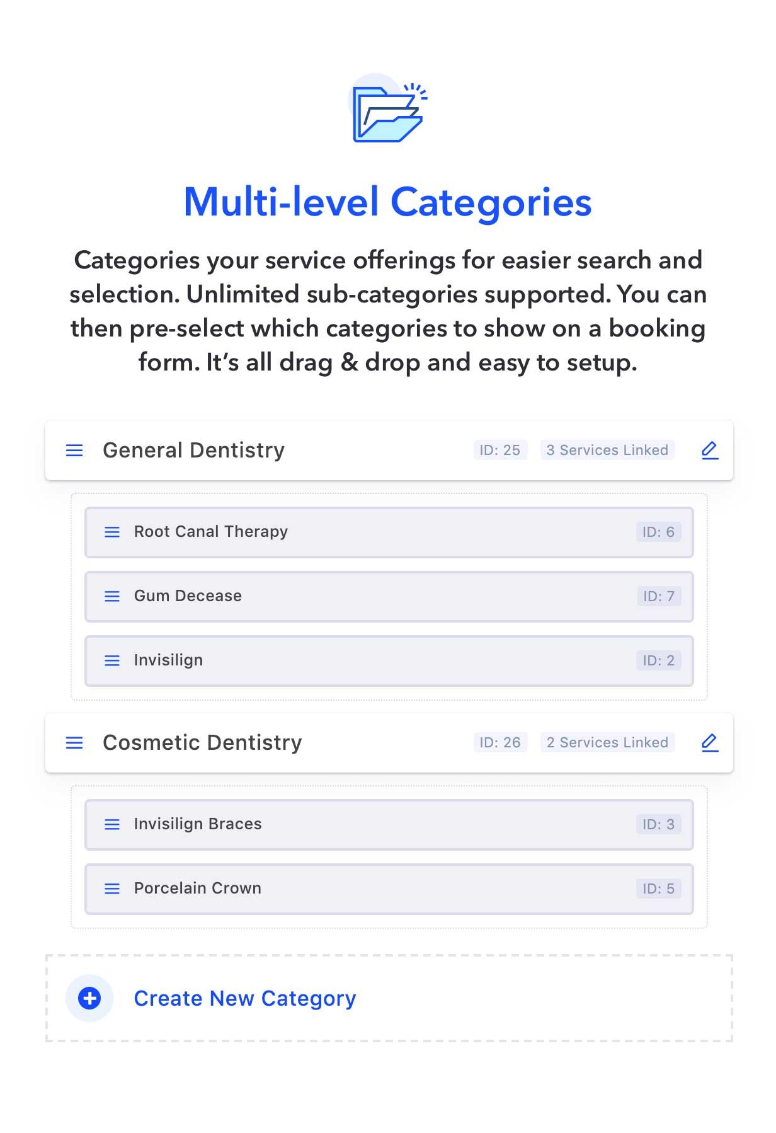The height and width of the screenshot is (1133, 776).
Task: Open the 3 Services Linked badge
Action: 607,450
